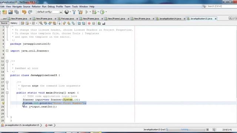Image resolution: width=237 pixels, height=133 pixels.
Task: Open the Source menu
Action: click(27, 7)
